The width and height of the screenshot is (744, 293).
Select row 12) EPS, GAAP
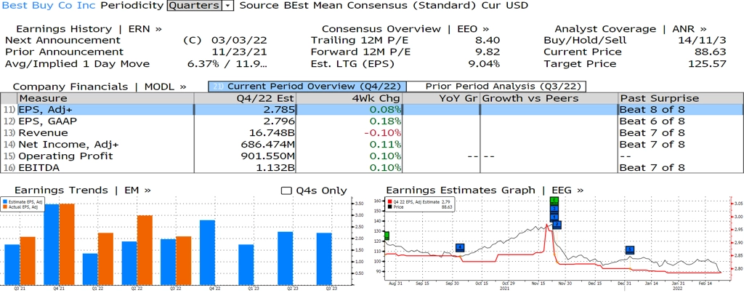[371, 121]
